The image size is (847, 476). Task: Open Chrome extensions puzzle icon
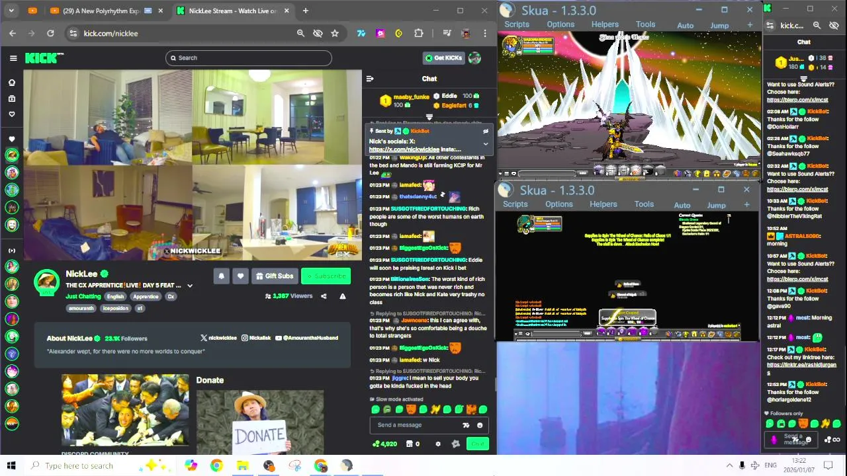click(x=418, y=33)
